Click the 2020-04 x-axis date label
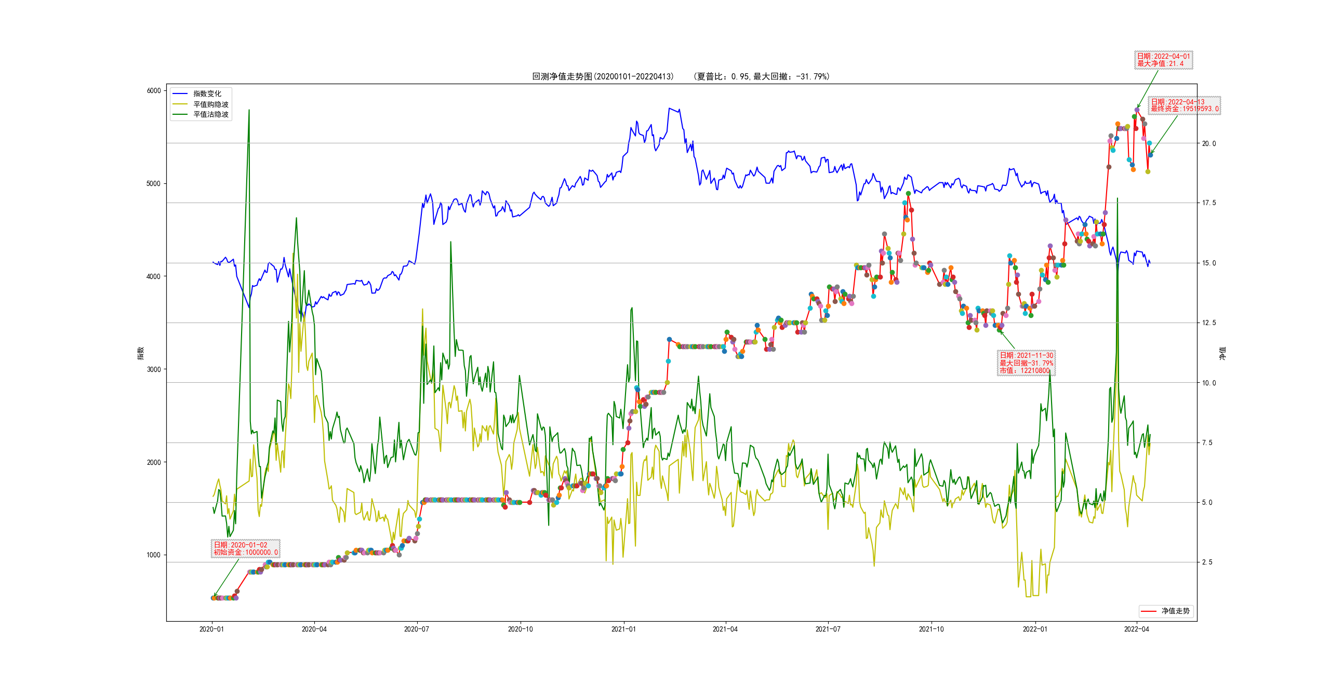The height and width of the screenshot is (698, 1330). (x=314, y=629)
